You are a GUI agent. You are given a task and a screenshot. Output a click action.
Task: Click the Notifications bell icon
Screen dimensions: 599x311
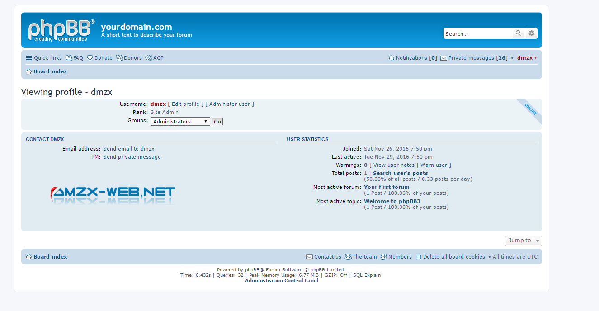[391, 58]
